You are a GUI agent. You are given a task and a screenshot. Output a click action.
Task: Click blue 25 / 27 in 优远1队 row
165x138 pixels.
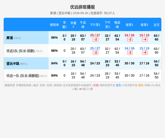tap(95, 48)
